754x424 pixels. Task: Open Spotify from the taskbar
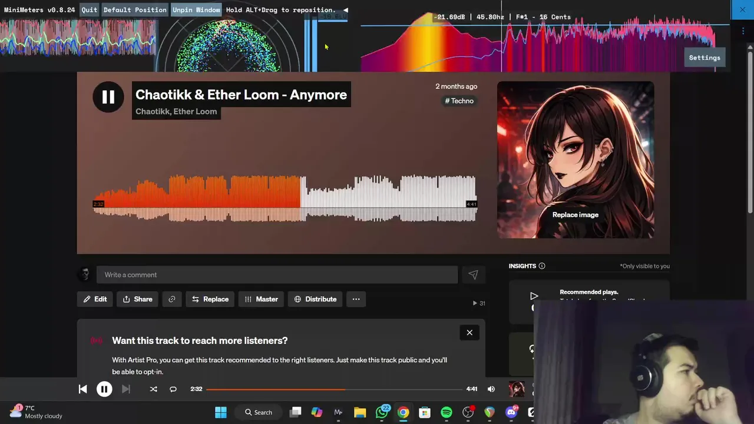tap(447, 412)
